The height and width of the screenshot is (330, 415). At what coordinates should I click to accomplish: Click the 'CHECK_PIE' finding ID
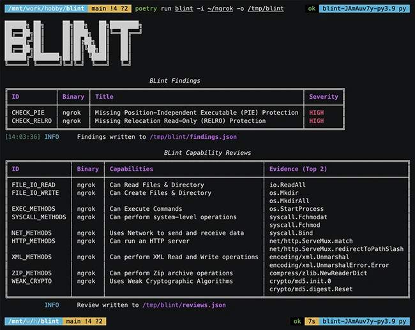pyautogui.click(x=28, y=113)
